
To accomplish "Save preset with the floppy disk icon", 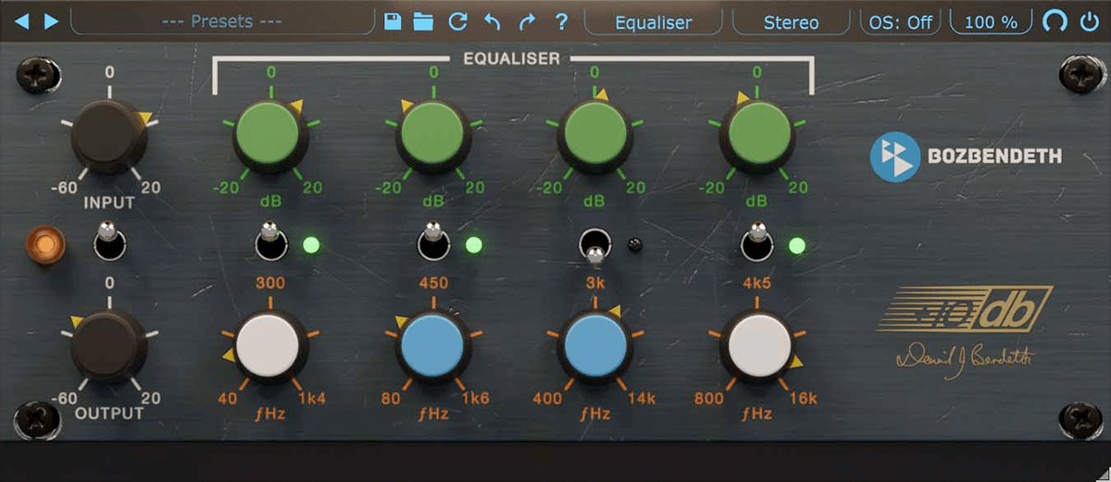I will [x=393, y=21].
